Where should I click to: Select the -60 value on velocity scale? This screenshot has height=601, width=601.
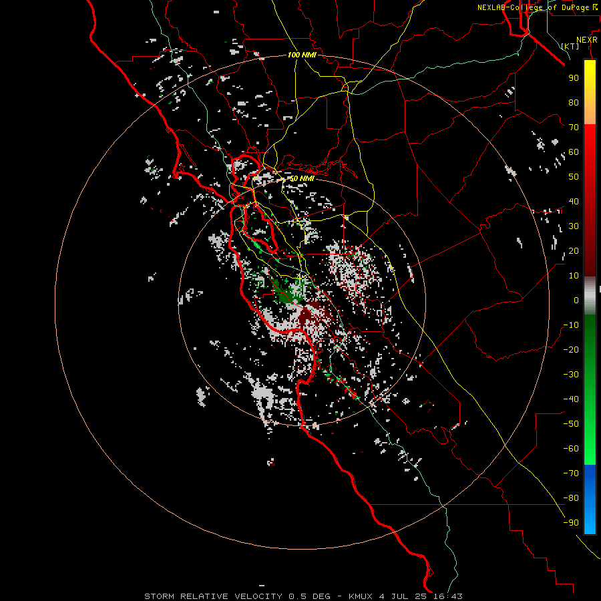(x=571, y=449)
